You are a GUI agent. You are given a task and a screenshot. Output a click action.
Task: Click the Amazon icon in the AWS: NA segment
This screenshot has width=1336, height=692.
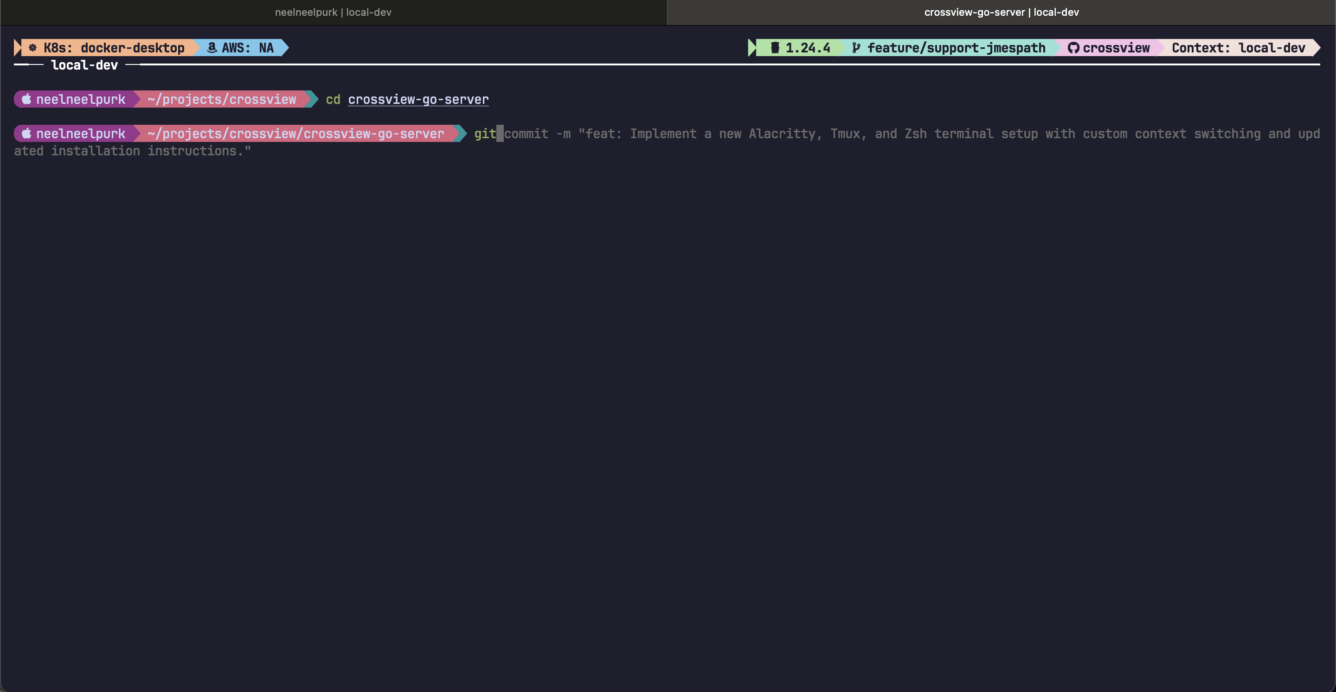pyautogui.click(x=211, y=48)
